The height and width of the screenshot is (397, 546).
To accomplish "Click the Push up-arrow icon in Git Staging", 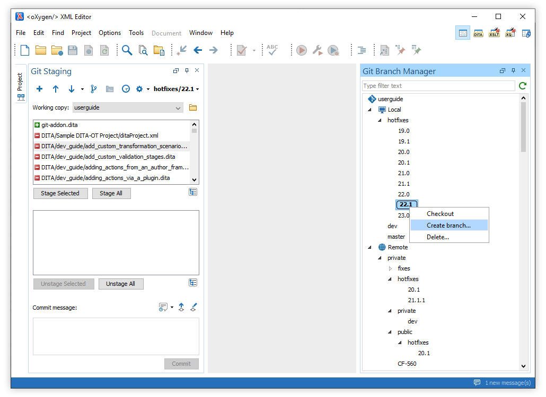I will click(55, 89).
